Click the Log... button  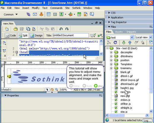point(147,121)
